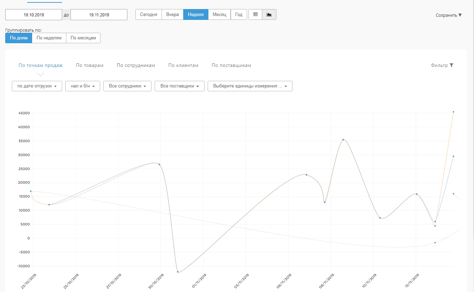Click the y-axis label 45000

tap(24, 113)
